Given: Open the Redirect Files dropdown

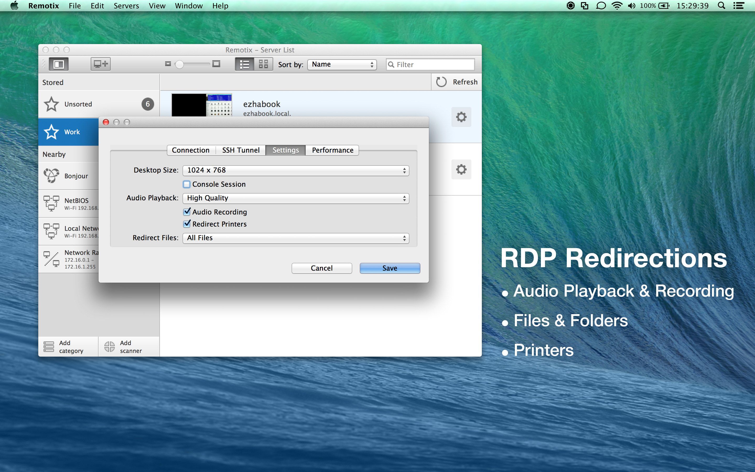Looking at the screenshot, I should point(295,238).
